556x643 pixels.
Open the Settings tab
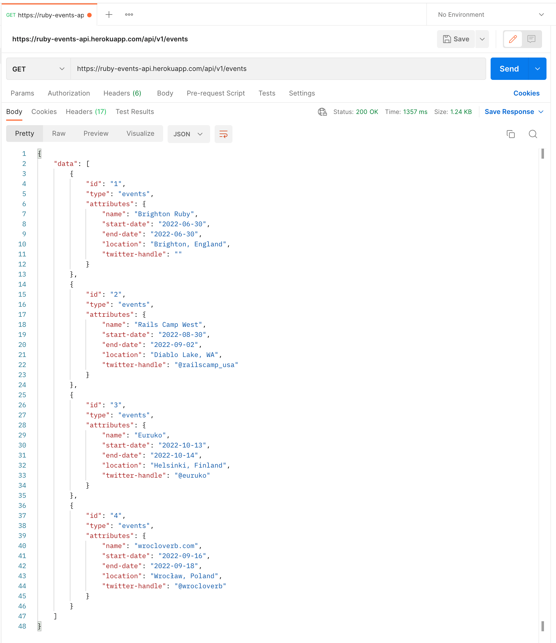point(302,93)
